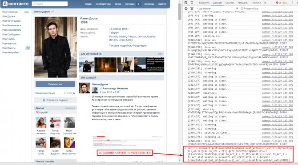The image size is (298, 165).
Task: Click the blue Подписаться button
Action: coord(55,84)
